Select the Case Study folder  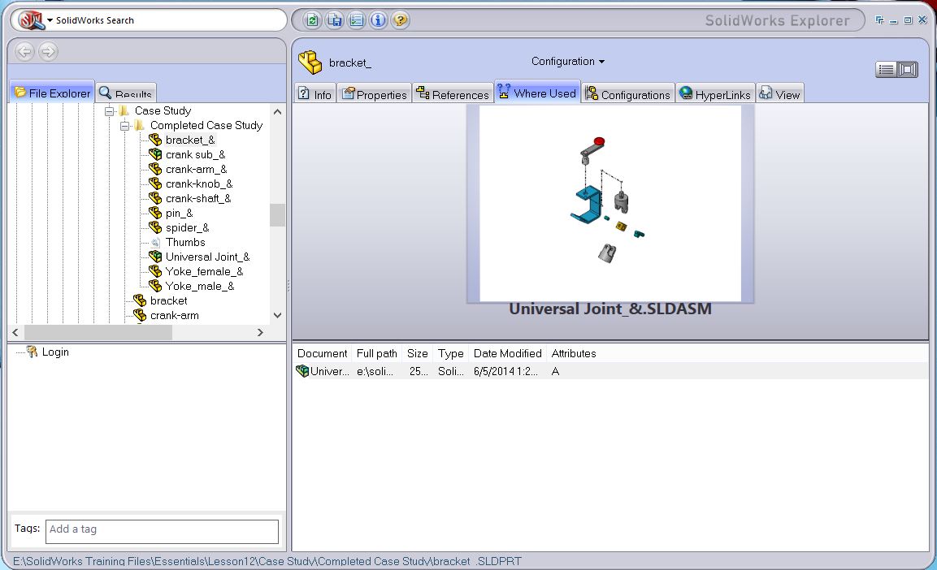[163, 110]
